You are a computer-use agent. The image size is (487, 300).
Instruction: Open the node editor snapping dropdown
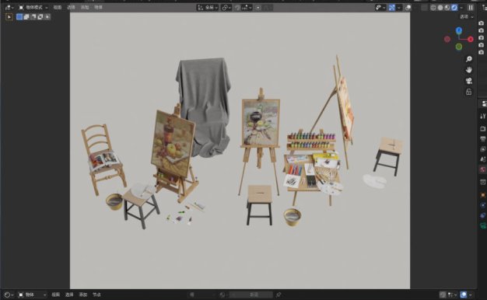[452, 295]
